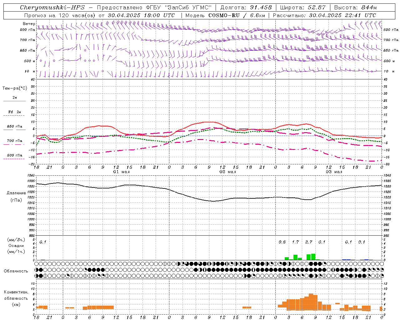
Task: Click the '700 гПа' wind level label on right
Action: [x=391, y=40]
